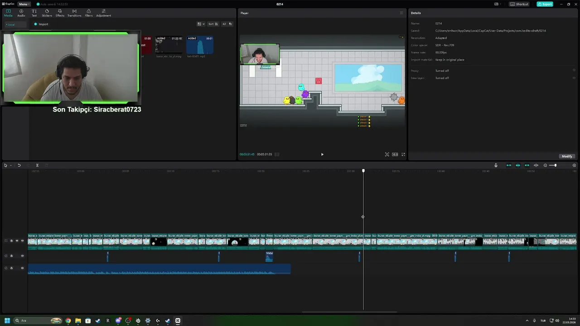Click the CapCut icon in the taskbar
The width and height of the screenshot is (580, 326).
coord(178,321)
